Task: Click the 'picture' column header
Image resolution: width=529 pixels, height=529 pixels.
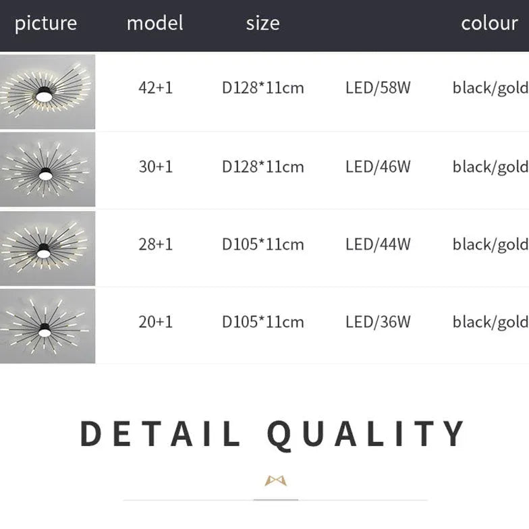Action: 46,24
